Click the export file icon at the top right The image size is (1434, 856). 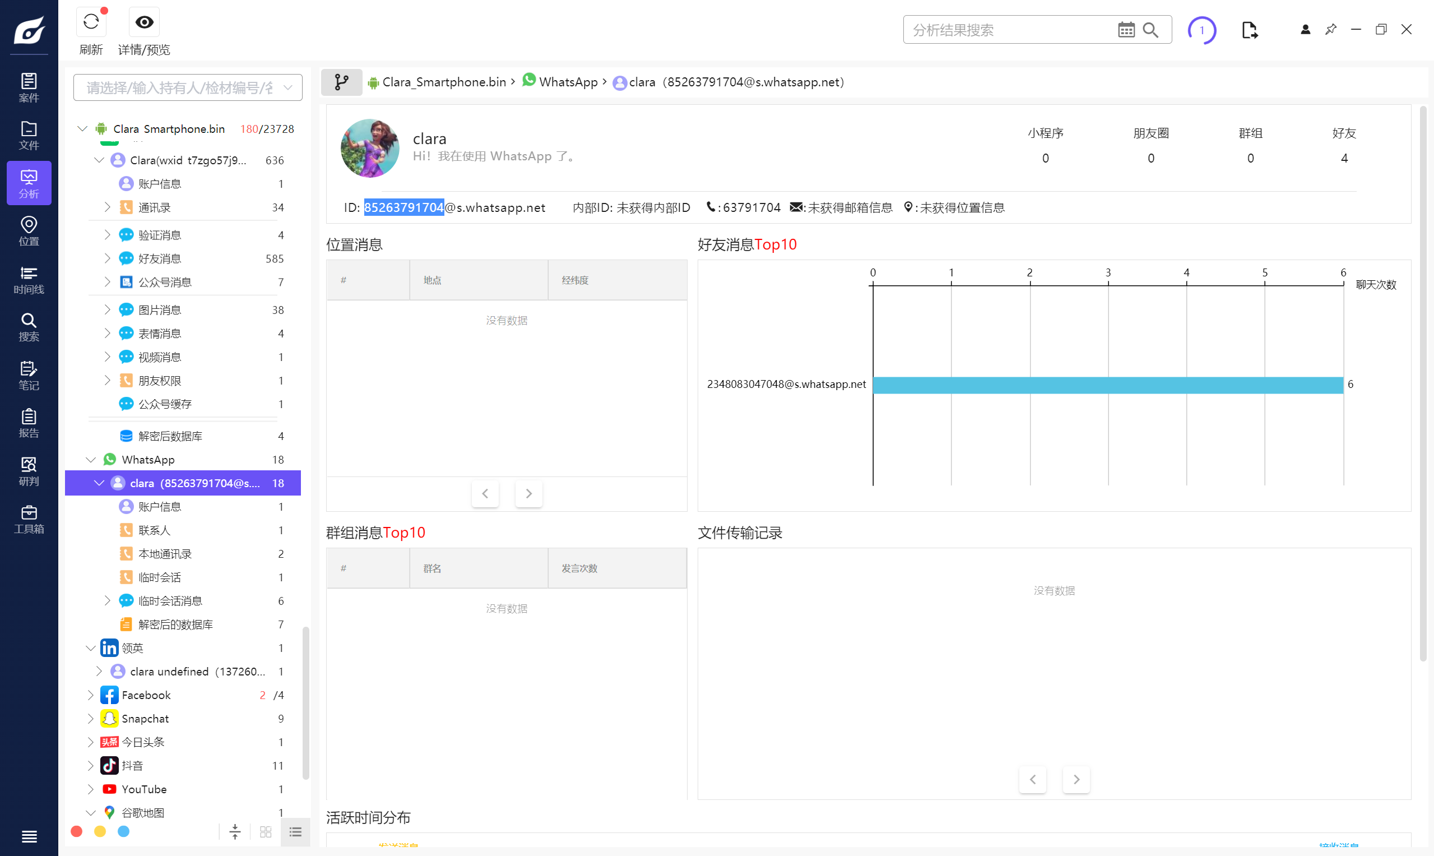click(1249, 30)
